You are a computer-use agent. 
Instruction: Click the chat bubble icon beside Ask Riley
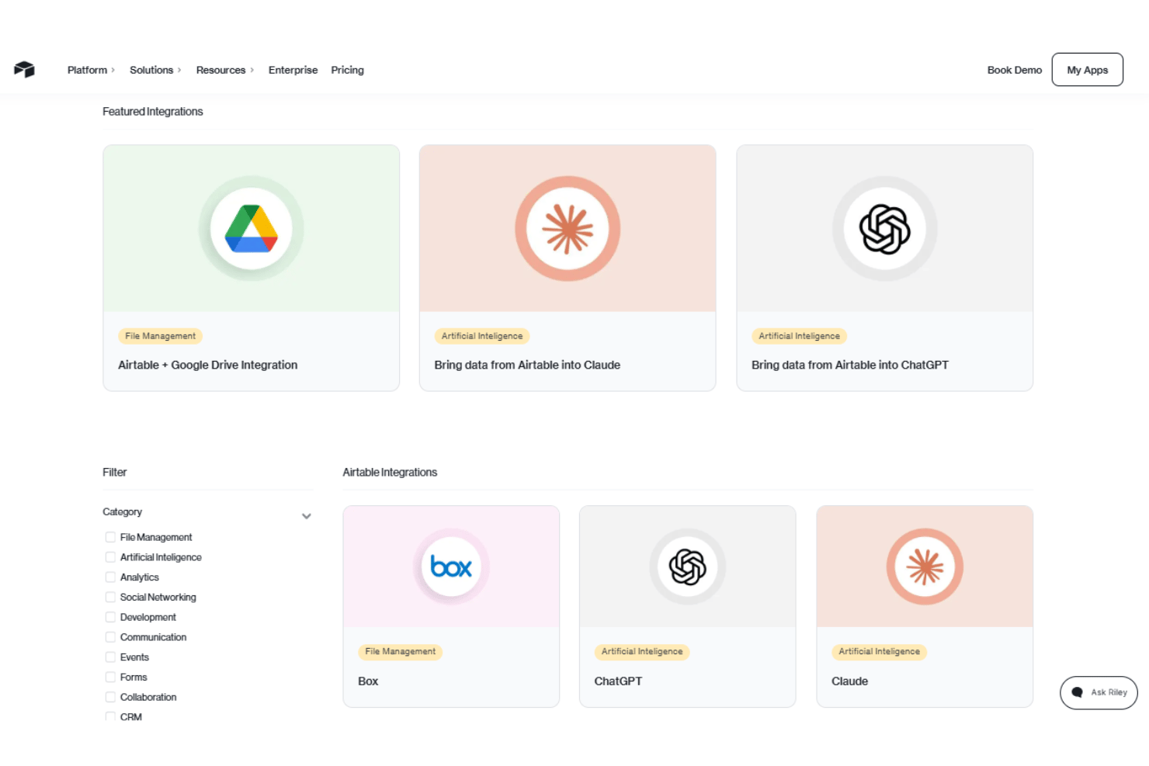pyautogui.click(x=1077, y=692)
